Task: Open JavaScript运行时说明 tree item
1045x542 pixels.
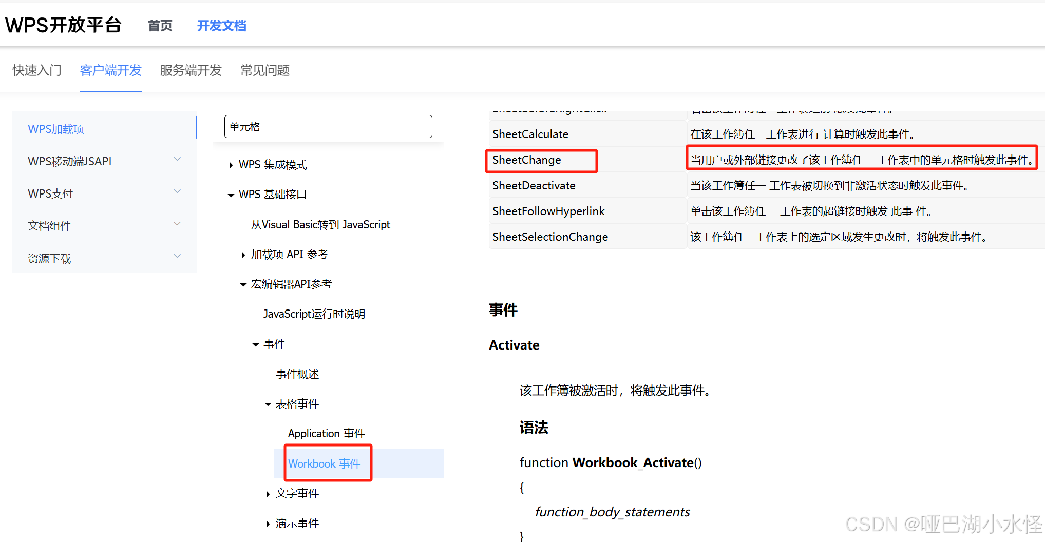Action: (314, 314)
